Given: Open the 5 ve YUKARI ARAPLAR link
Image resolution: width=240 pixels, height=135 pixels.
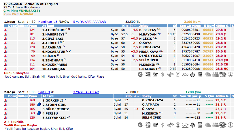Looking at the screenshot, I should (x=89, y=22).
